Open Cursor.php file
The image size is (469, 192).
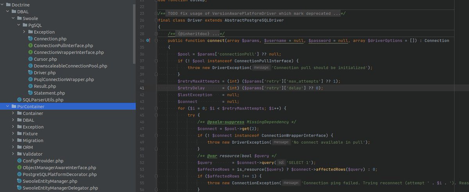(45, 59)
